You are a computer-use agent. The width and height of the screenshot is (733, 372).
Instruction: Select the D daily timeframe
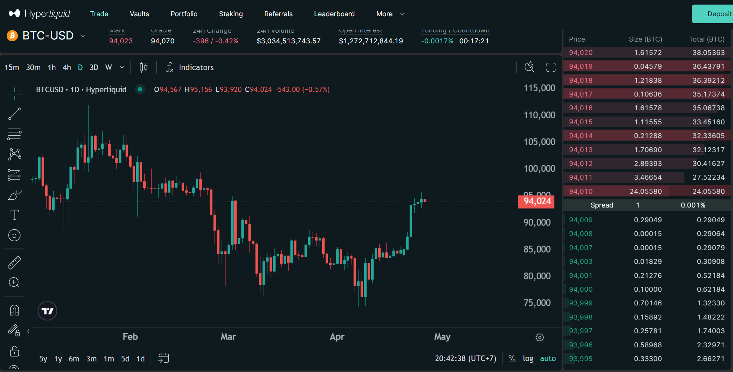[x=80, y=67]
